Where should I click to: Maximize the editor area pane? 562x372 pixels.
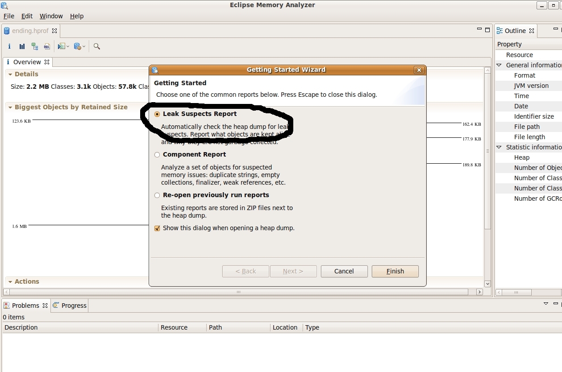click(487, 30)
